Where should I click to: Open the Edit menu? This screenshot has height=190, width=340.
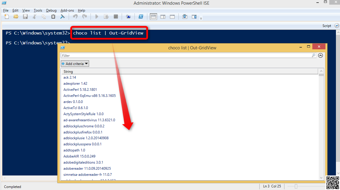[15, 10]
